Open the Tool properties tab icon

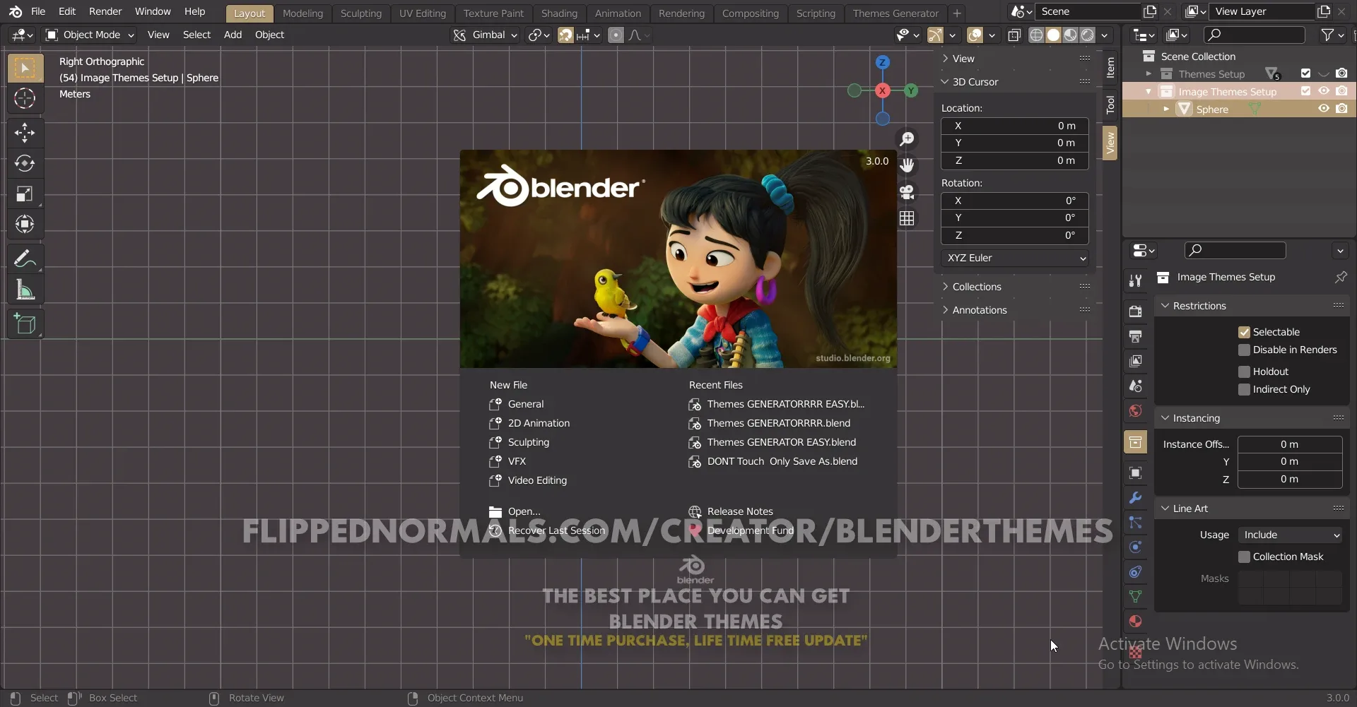(x=1136, y=280)
